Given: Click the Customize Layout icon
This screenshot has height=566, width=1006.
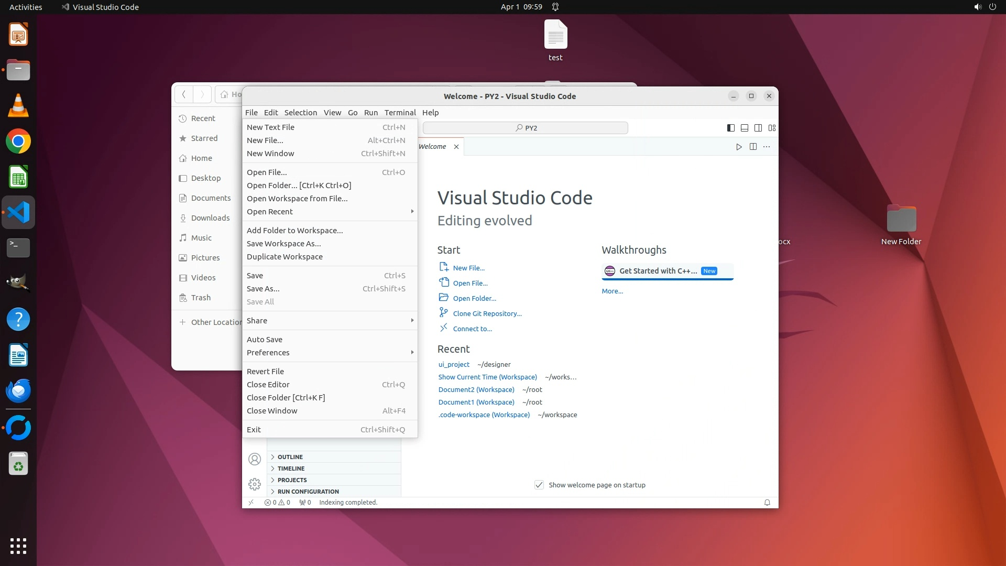Looking at the screenshot, I should coord(772,128).
